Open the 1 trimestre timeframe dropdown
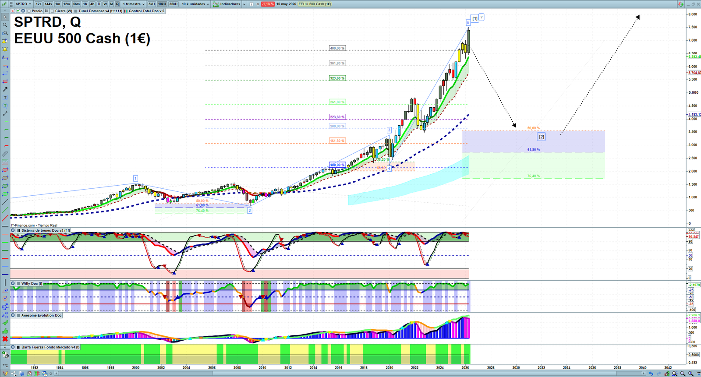This screenshot has width=701, height=377. (x=134, y=4)
